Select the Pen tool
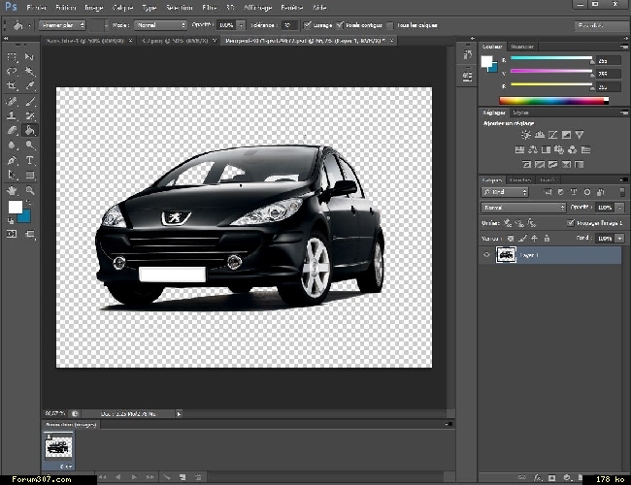 click(12, 160)
